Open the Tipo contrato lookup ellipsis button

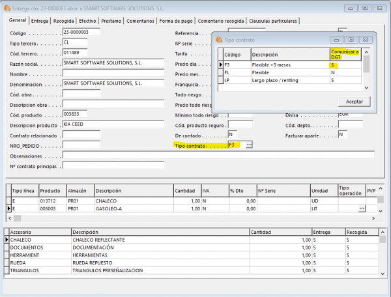pyautogui.click(x=248, y=144)
